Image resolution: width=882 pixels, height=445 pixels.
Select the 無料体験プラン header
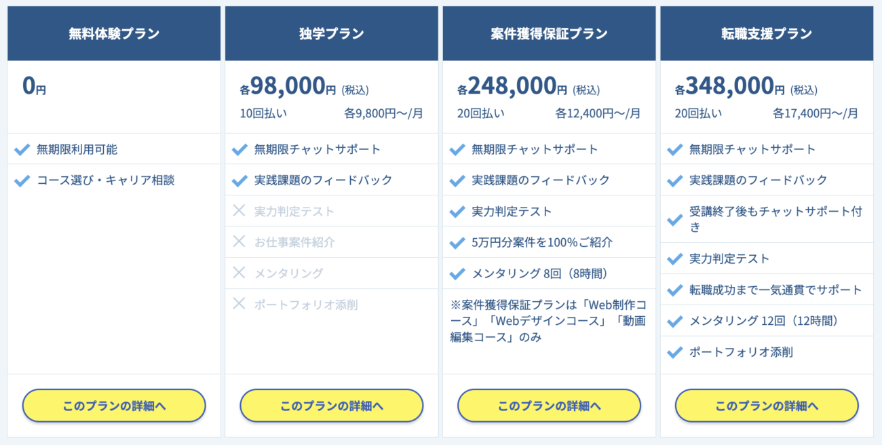tap(114, 33)
